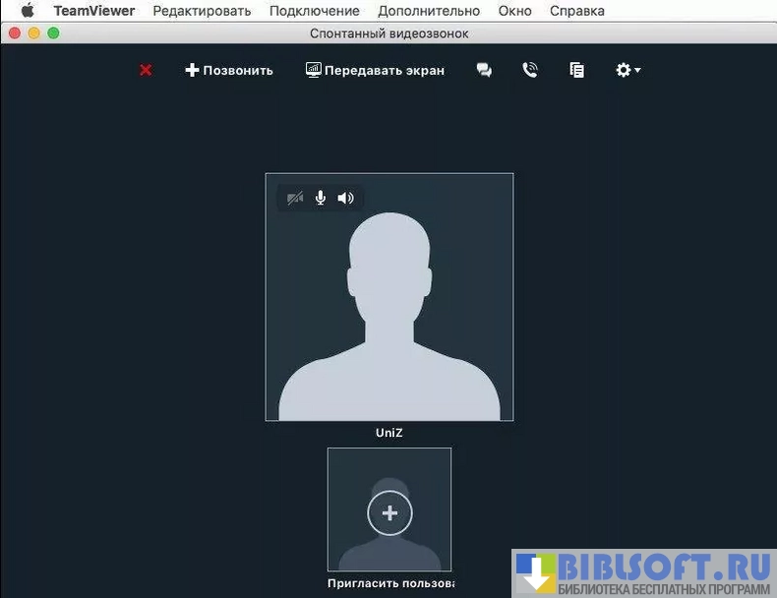The height and width of the screenshot is (598, 777).
Task: Click the phone audio call icon
Action: 530,70
